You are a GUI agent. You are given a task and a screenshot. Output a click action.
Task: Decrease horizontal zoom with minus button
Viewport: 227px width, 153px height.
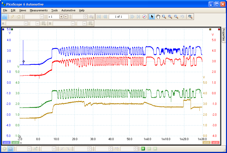[66, 17]
